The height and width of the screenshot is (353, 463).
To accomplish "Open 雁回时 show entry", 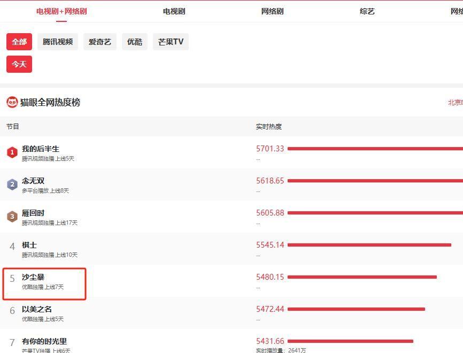I will pyautogui.click(x=33, y=213).
